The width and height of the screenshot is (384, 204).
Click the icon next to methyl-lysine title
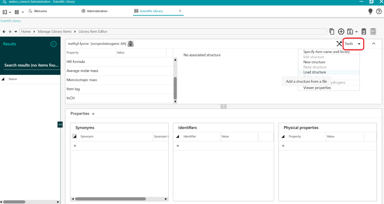(131, 44)
